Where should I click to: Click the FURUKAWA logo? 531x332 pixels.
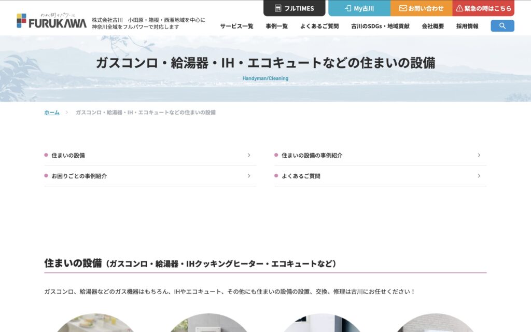pyautogui.click(x=52, y=21)
